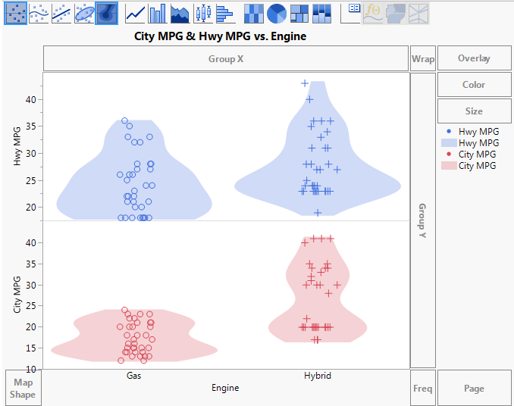The width and height of the screenshot is (514, 406).
Task: Click the Gas category label on the x-axis
Action: point(133,376)
